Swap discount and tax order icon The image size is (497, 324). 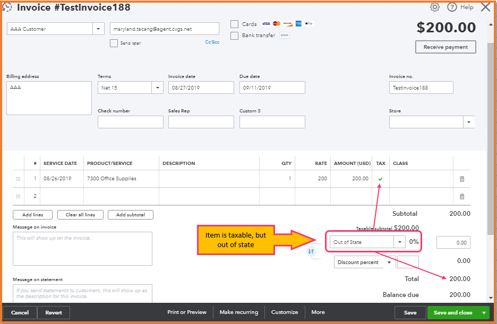pos(311,251)
